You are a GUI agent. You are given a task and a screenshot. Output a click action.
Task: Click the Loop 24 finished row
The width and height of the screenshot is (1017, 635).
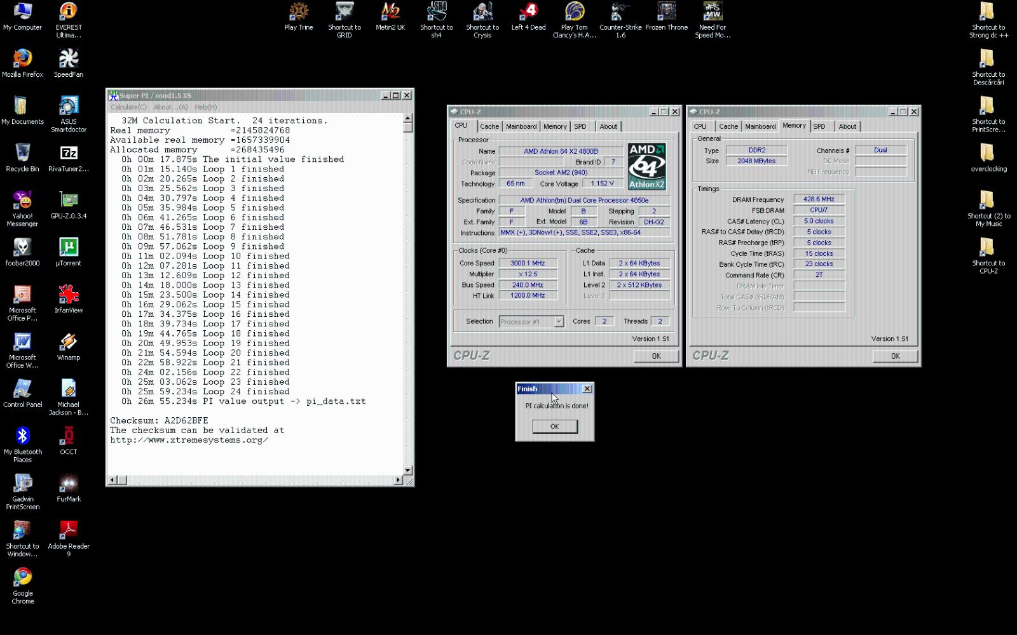(x=205, y=392)
